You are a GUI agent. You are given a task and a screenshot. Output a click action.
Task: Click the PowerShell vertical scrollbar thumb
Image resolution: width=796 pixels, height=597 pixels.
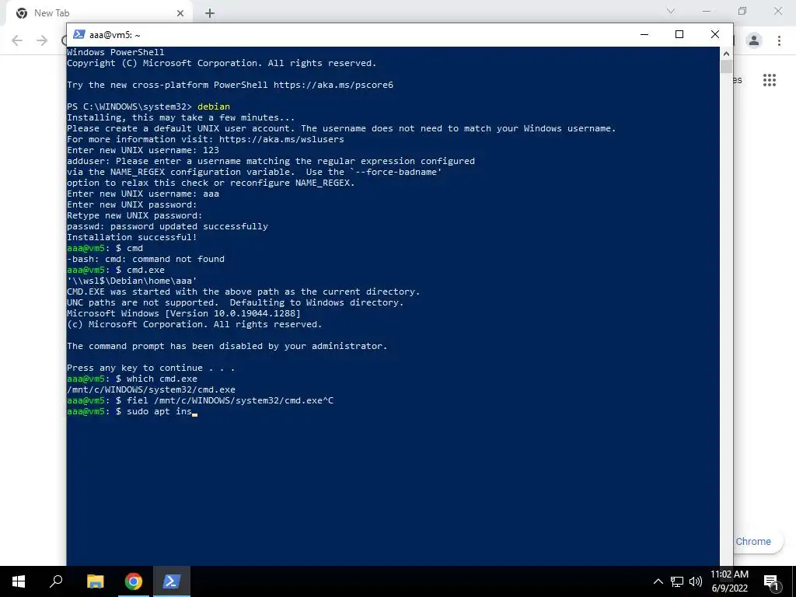[726, 67]
